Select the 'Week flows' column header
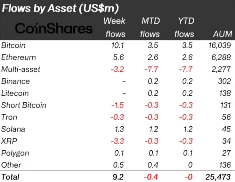The width and height of the screenshot is (235, 182). pos(115,27)
